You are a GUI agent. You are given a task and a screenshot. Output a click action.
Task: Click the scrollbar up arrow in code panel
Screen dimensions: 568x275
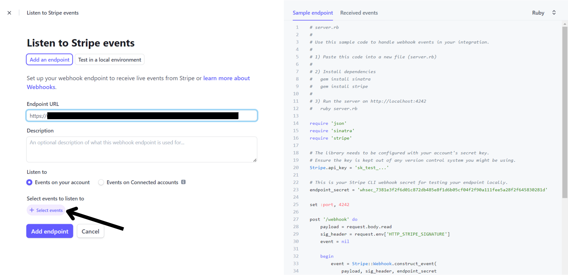pos(565,24)
